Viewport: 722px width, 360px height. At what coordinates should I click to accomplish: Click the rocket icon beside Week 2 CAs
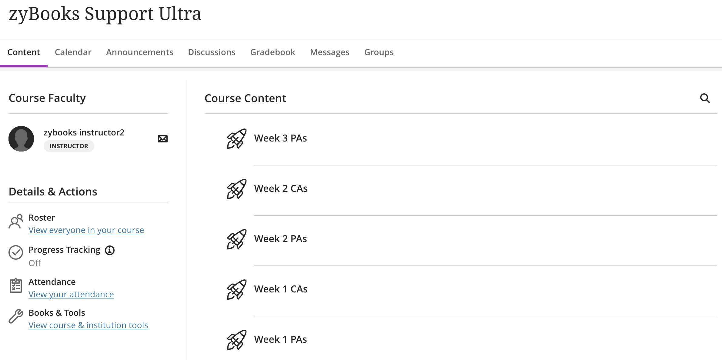click(236, 189)
